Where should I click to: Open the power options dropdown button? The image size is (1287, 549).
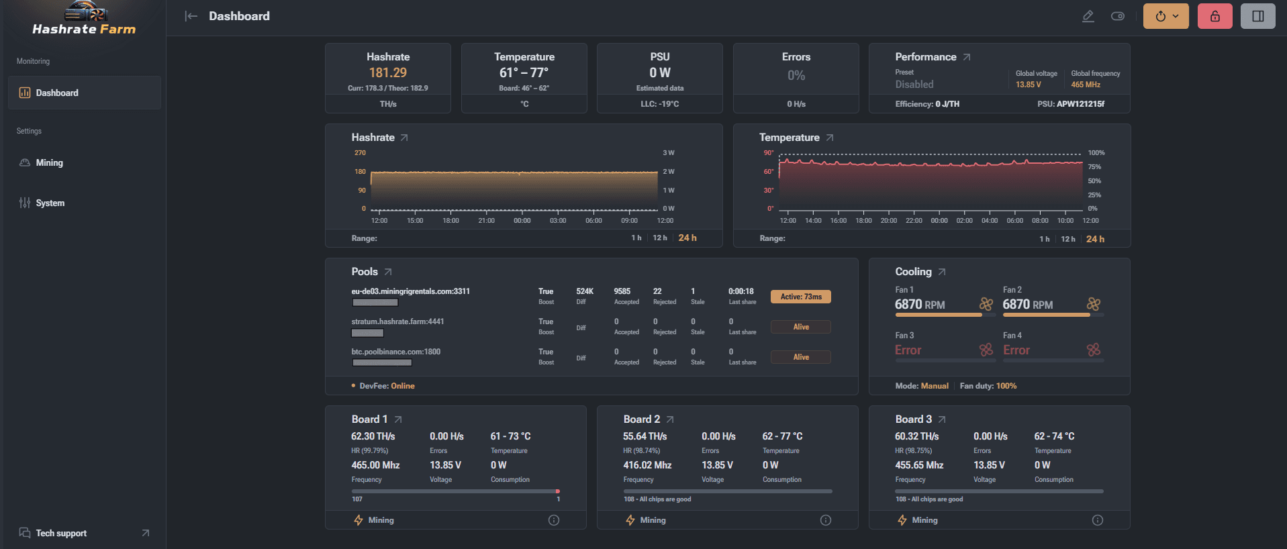pyautogui.click(x=1166, y=16)
